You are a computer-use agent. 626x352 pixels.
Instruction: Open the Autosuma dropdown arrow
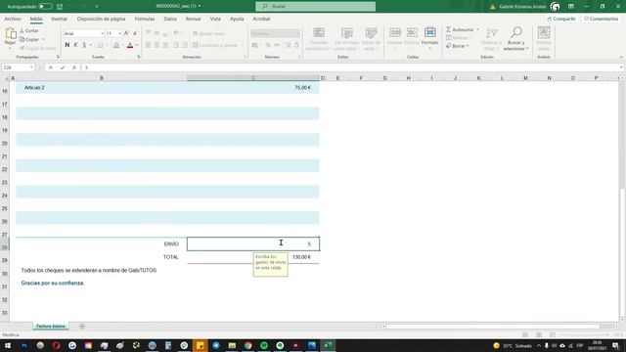pyautogui.click(x=478, y=29)
